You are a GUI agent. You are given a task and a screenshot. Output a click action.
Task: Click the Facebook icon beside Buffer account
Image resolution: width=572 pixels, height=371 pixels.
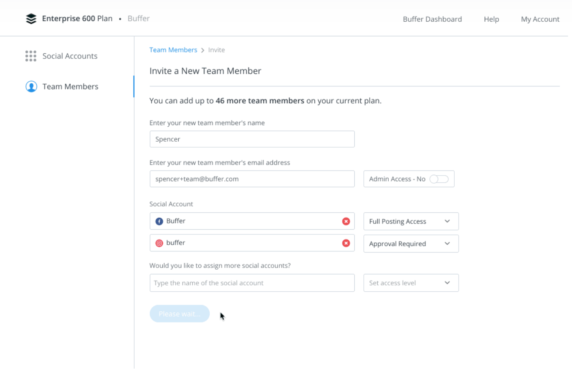coord(159,221)
